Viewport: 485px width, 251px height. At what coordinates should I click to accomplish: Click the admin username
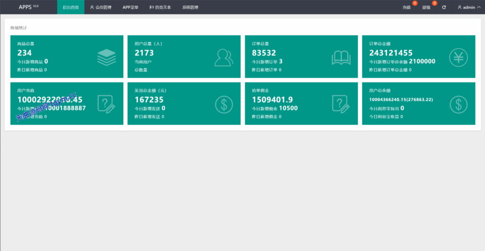point(469,8)
